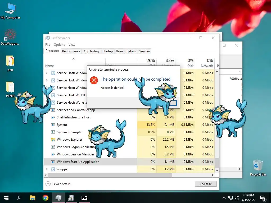Click the 29.2 MB memory value
Viewport: 271px width, 203px height.
coord(169,140)
